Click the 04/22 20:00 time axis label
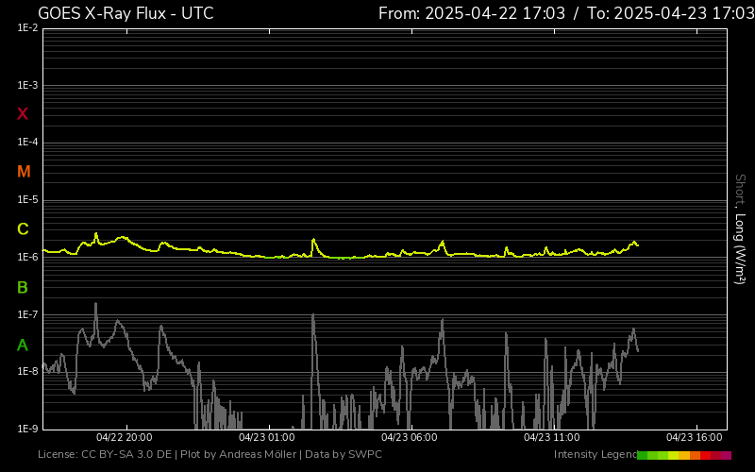This screenshot has height=472, width=755. (x=125, y=437)
